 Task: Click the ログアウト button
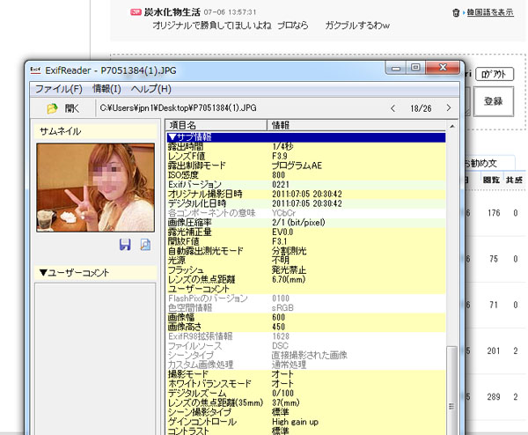(493, 75)
